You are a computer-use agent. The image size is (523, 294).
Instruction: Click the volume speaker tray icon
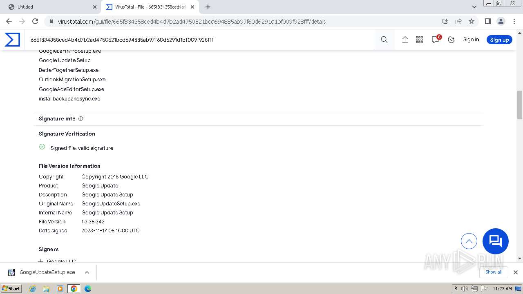(465, 289)
